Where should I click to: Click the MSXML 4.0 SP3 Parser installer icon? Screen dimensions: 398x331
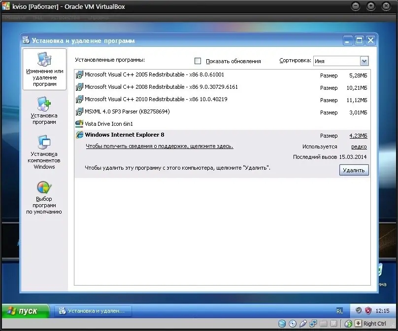coord(79,111)
